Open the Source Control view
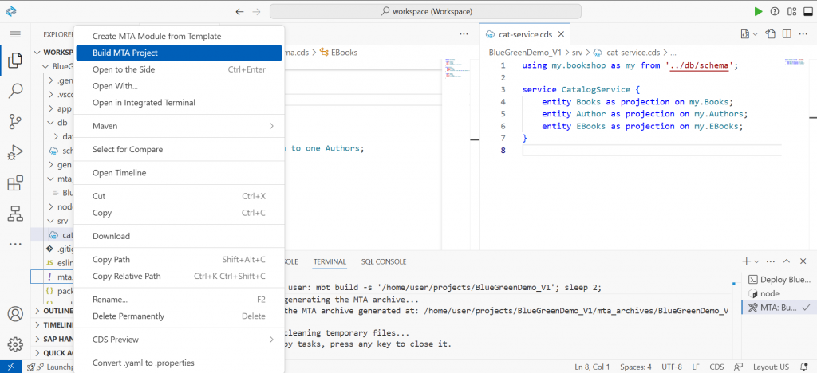This screenshot has height=373, width=817. 15,122
